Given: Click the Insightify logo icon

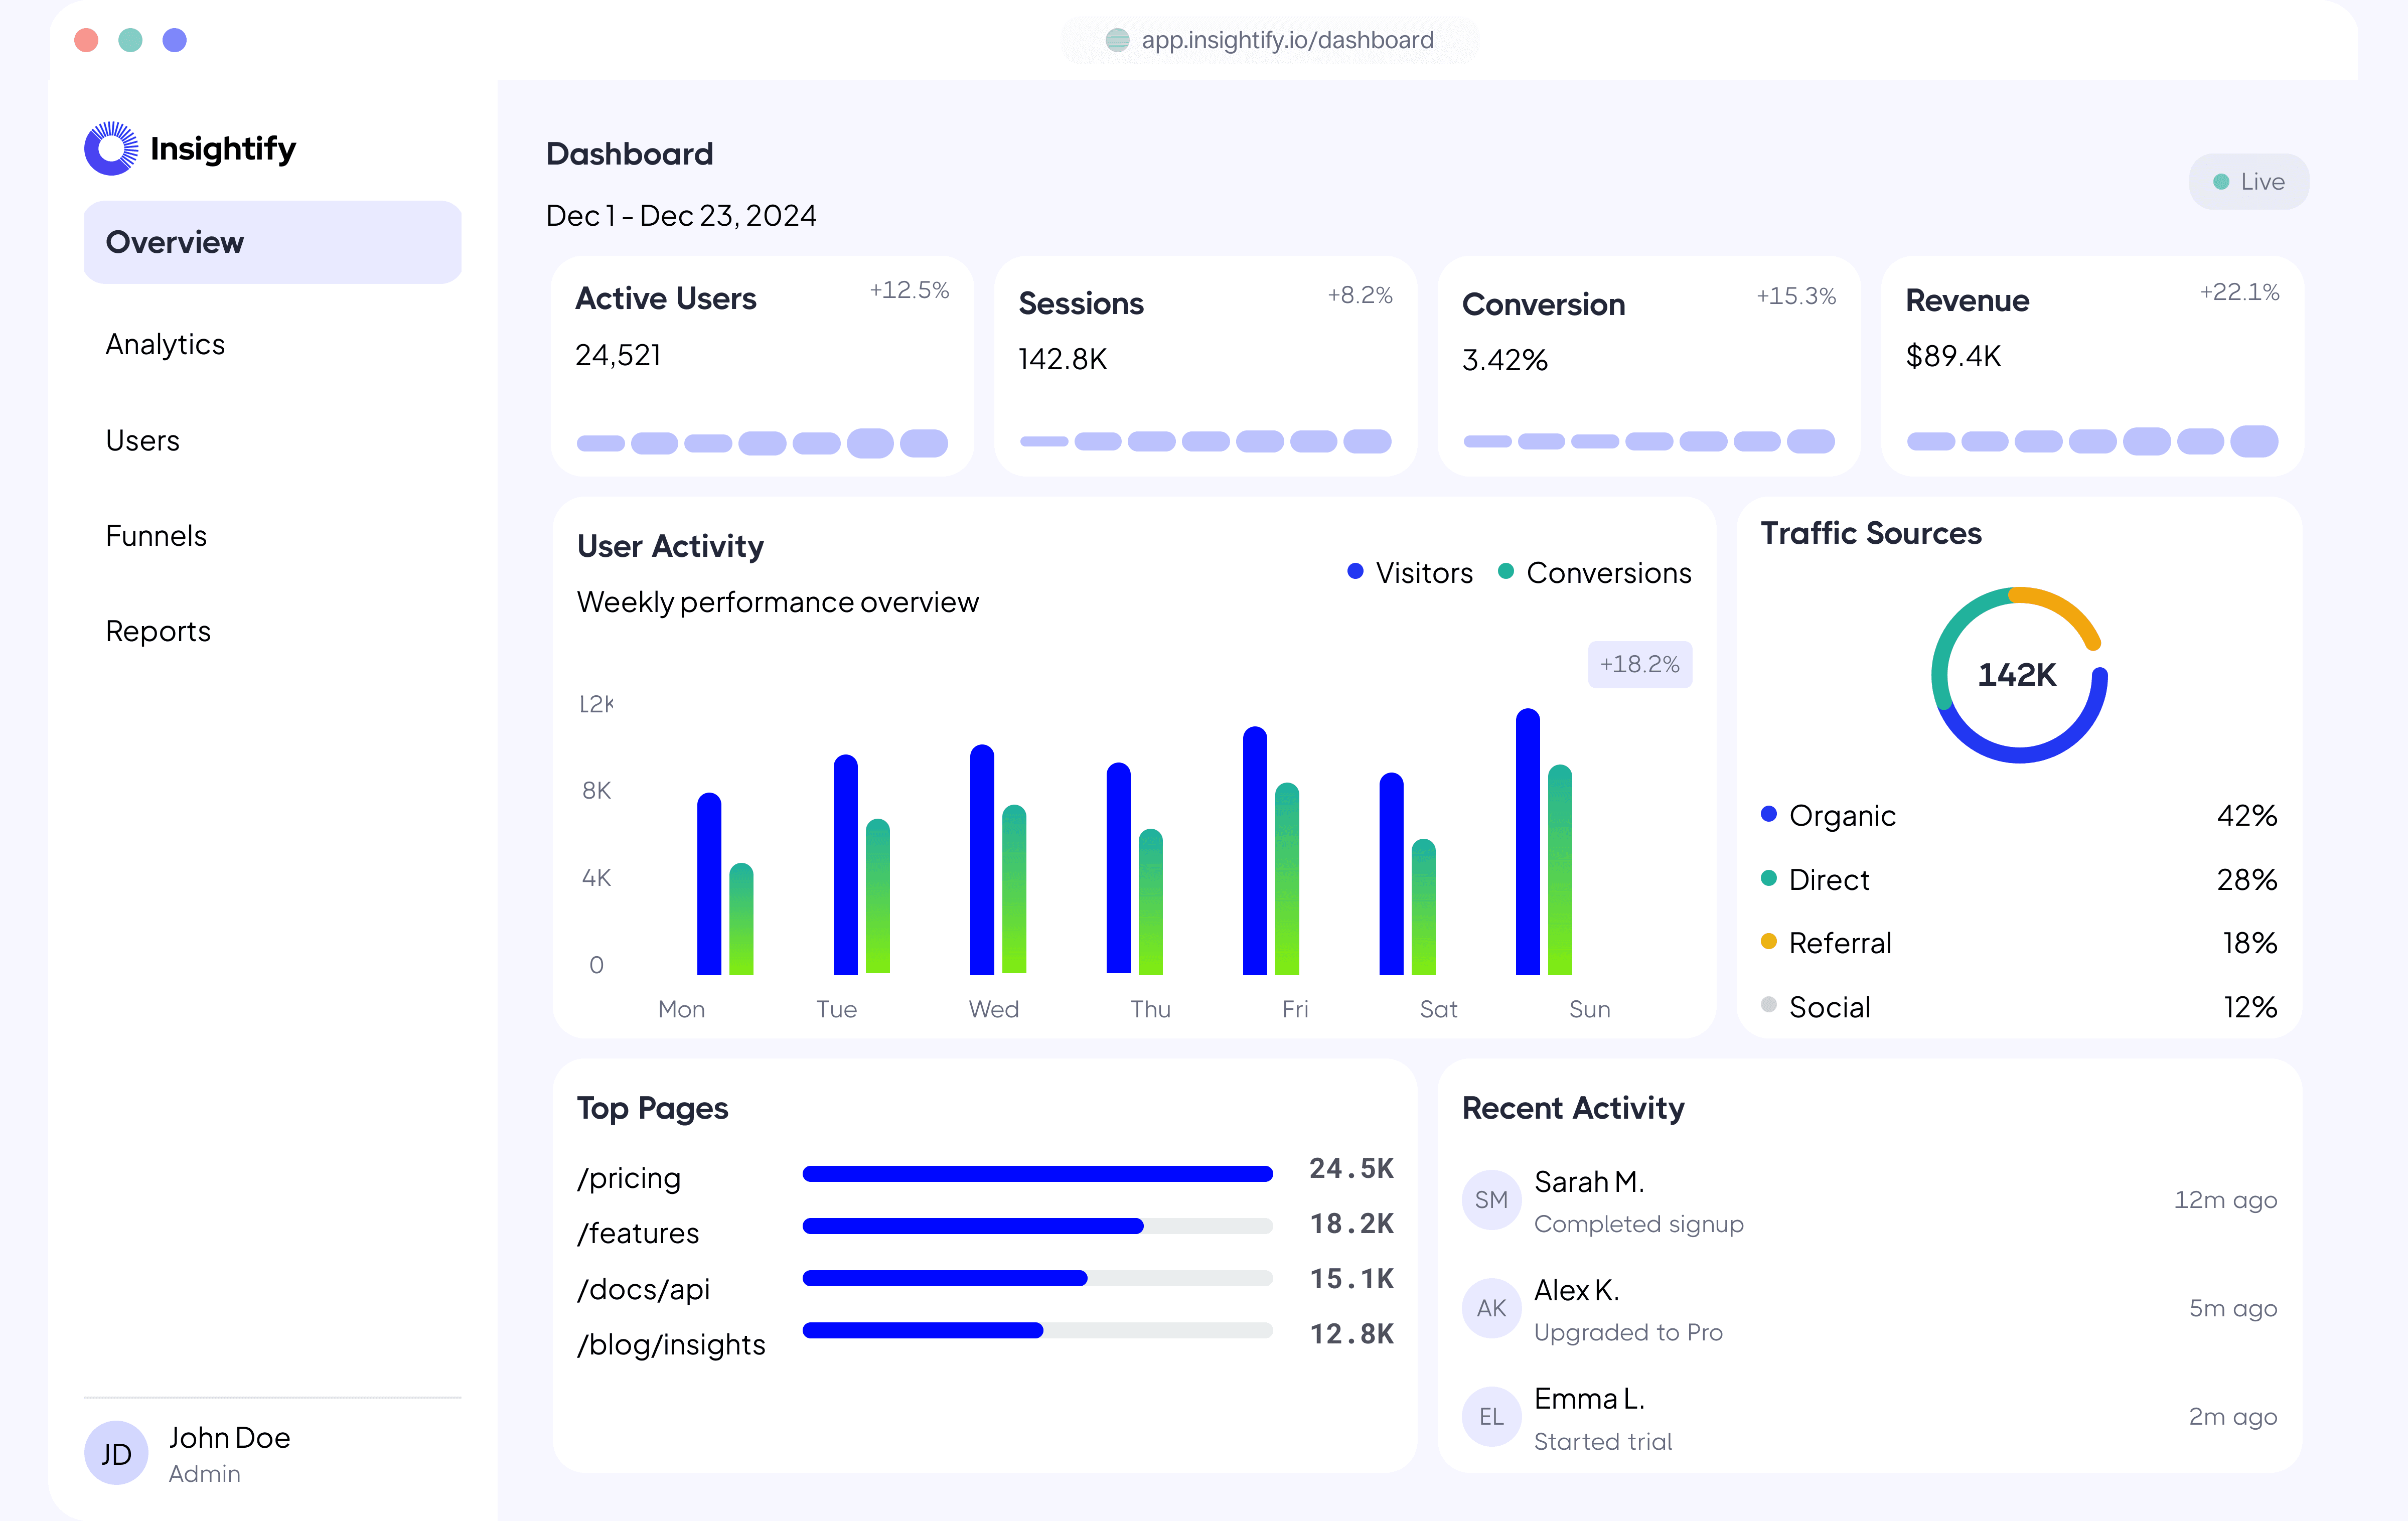Looking at the screenshot, I should (x=112, y=148).
